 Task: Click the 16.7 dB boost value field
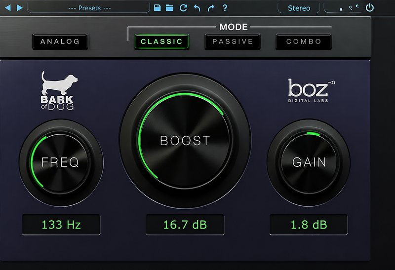point(185,225)
